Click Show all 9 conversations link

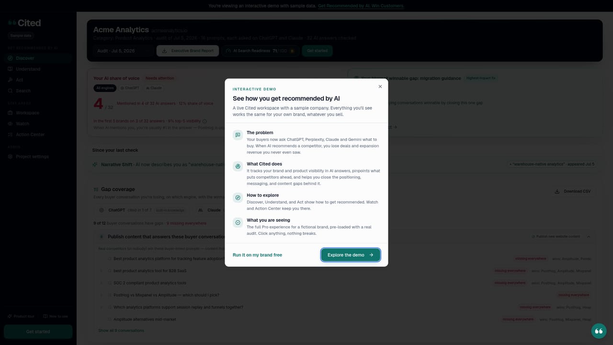coord(121,331)
